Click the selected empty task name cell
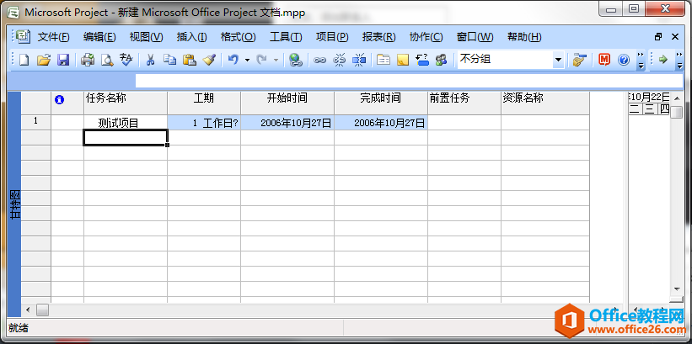Screen dimensions: 692x344 coord(126,137)
